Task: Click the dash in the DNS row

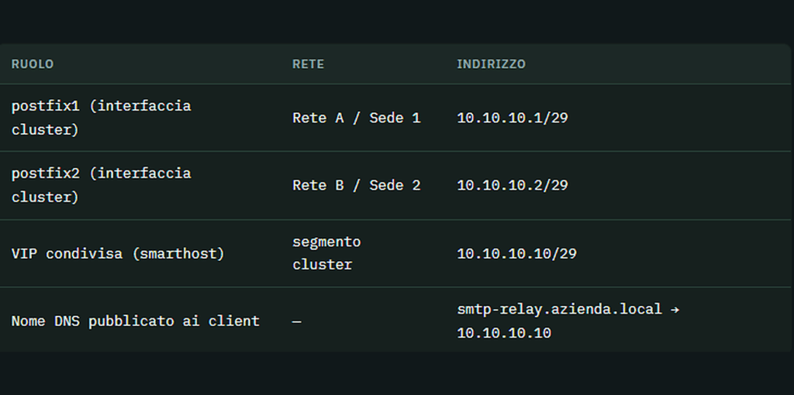Action: 297,321
